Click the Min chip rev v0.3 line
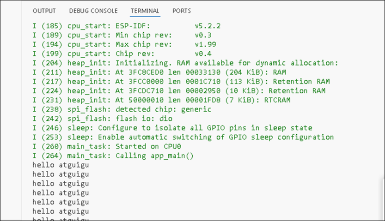Image resolution: width=385 pixels, height=221 pixels. (x=126, y=35)
